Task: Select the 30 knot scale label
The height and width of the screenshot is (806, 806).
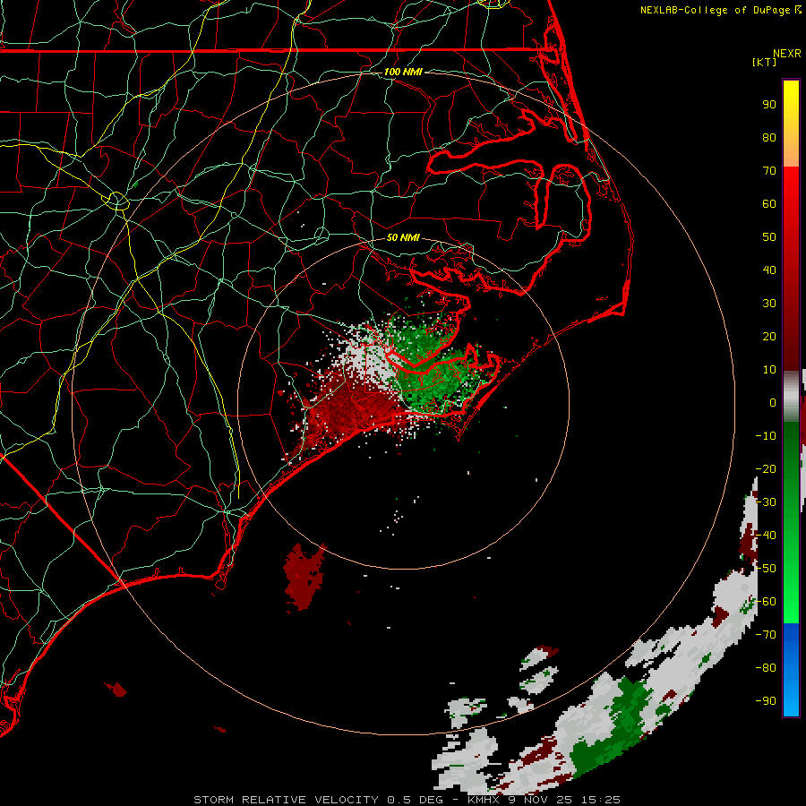Action: 769,304
